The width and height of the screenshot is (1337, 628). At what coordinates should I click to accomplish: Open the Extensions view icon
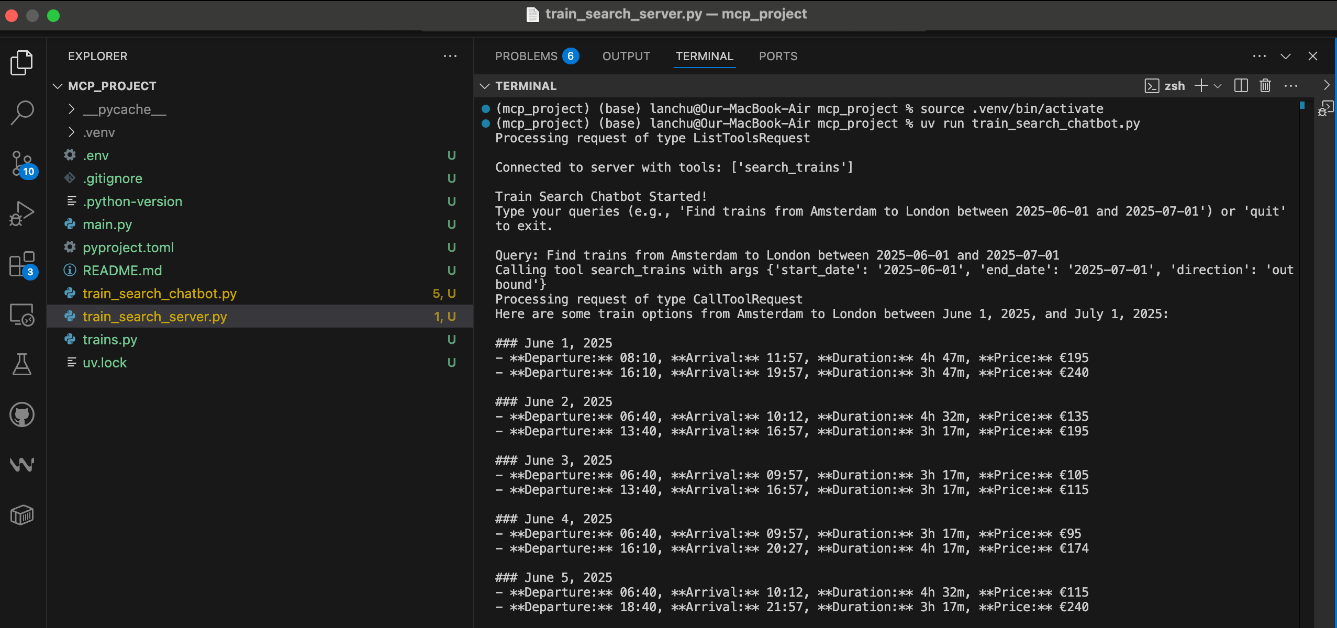(x=22, y=264)
